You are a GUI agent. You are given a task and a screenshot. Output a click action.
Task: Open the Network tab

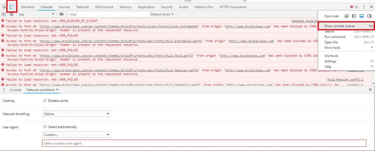point(82,7)
